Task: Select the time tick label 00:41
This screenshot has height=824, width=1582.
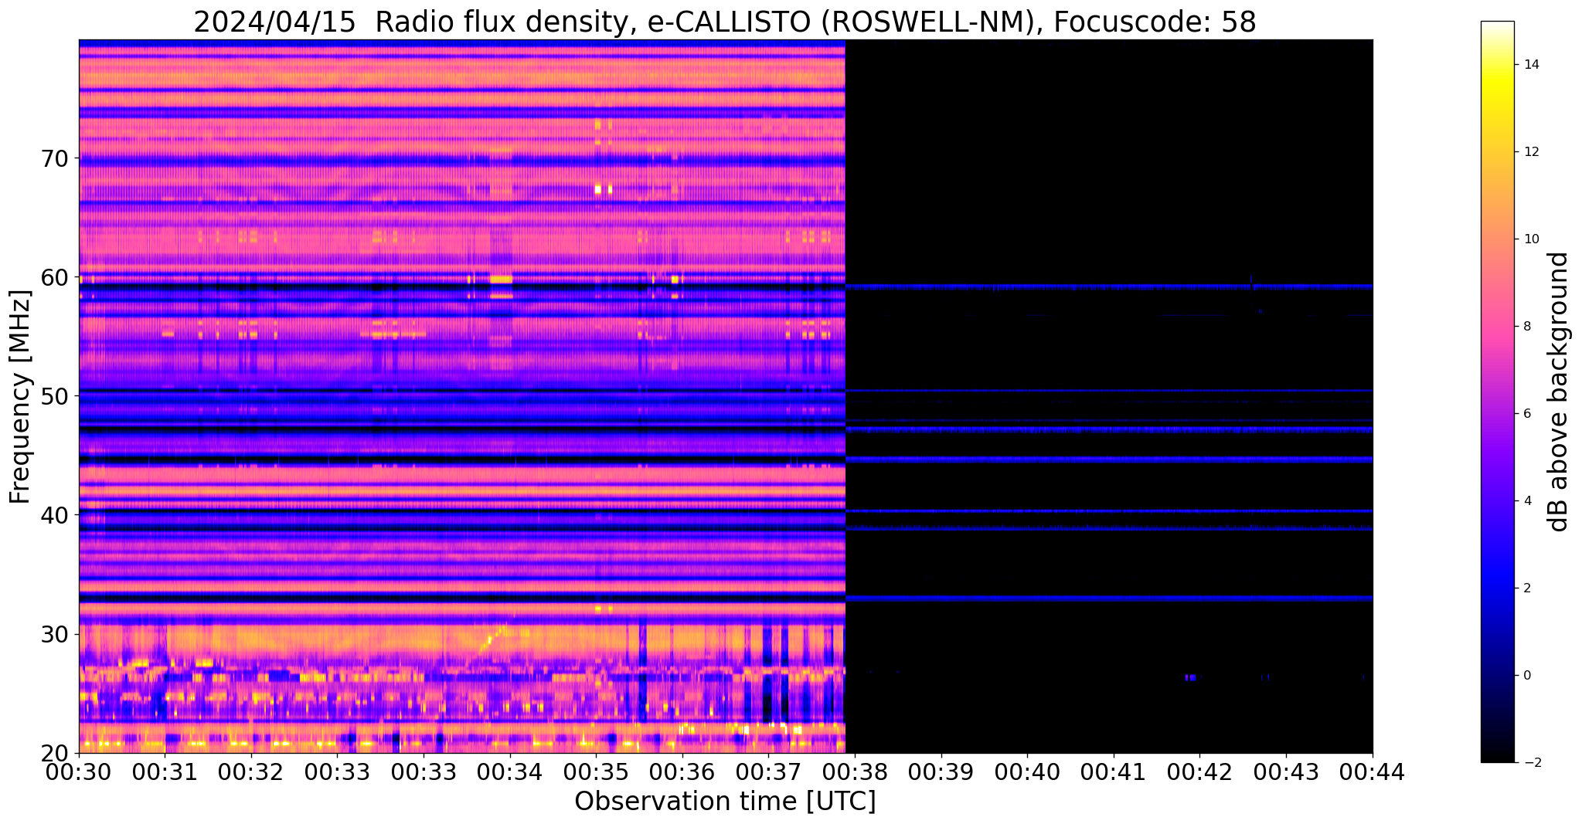Action: 1114,772
